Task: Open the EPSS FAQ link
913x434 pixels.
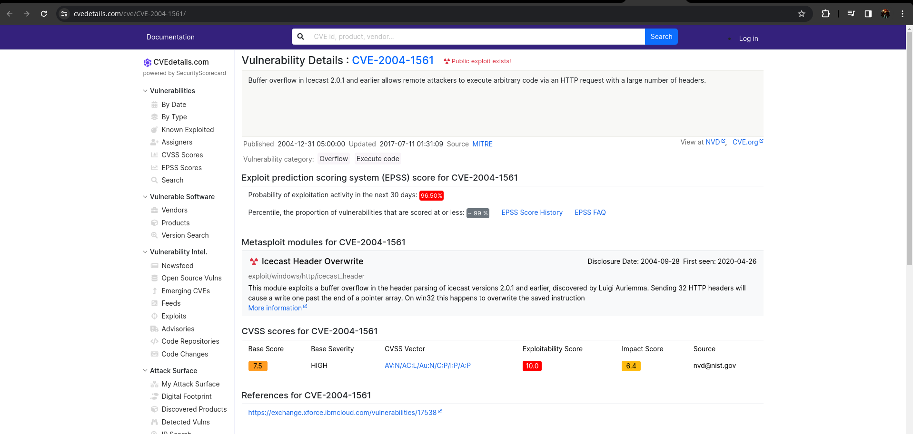Action: pos(590,212)
